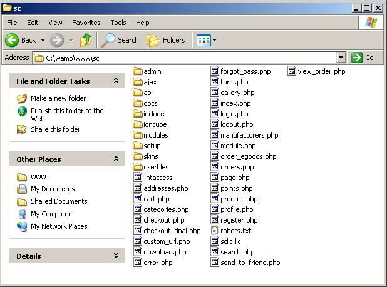Open the Favorites menu
Screen dimensions: 387x287
86,23
